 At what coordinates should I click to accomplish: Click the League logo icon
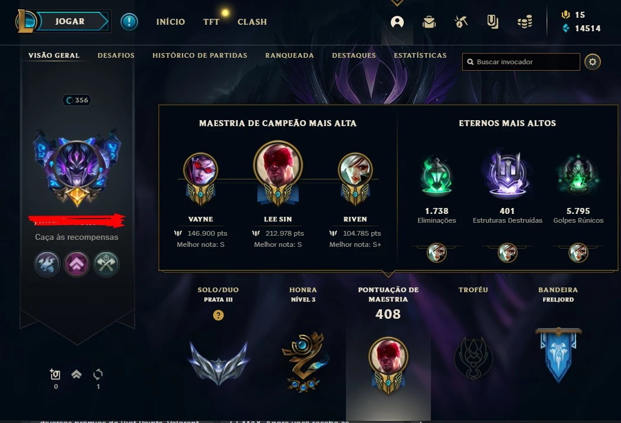coord(26,21)
